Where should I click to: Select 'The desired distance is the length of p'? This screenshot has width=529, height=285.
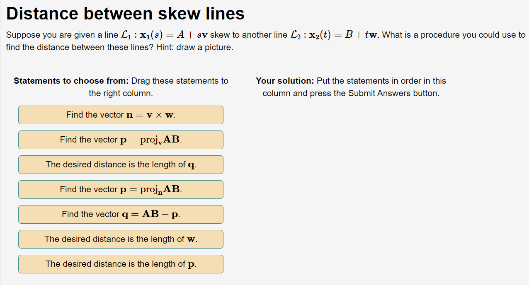(121, 264)
